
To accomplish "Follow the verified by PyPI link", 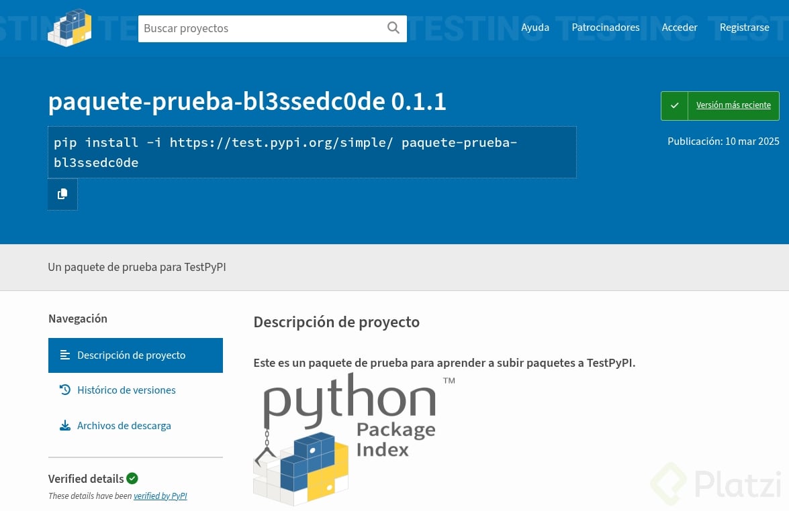I will click(160, 496).
